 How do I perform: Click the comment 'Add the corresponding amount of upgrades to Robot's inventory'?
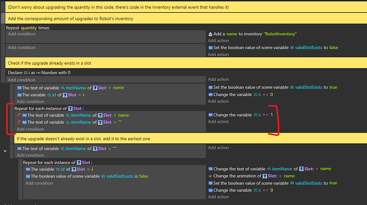pos(186,19)
